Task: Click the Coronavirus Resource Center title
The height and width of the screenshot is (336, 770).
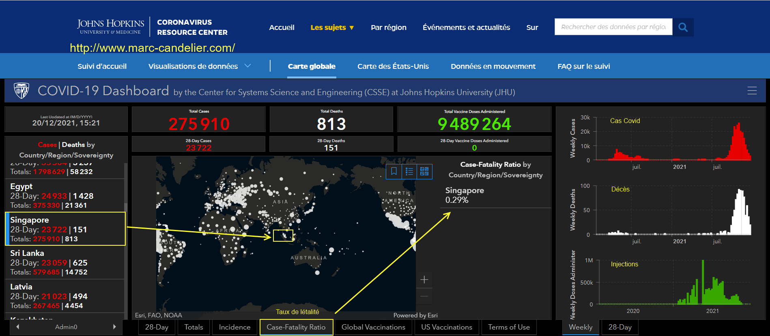Action: (192, 27)
